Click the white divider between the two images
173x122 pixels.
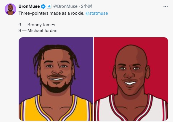[x=93, y=79]
